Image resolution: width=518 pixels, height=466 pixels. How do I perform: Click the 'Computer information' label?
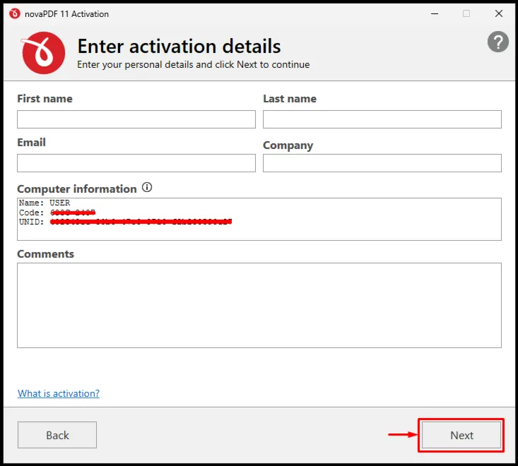77,189
